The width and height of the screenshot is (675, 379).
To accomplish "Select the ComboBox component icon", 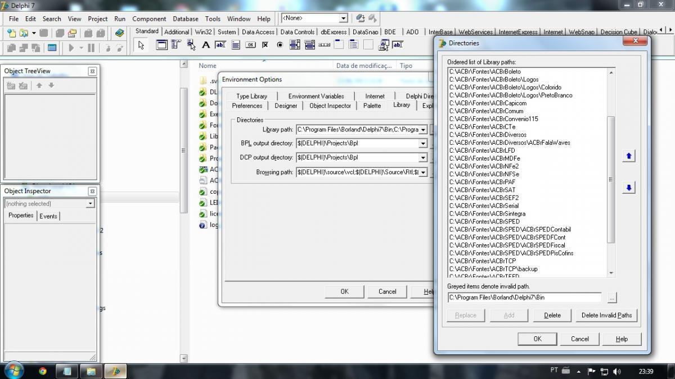I will [x=309, y=45].
